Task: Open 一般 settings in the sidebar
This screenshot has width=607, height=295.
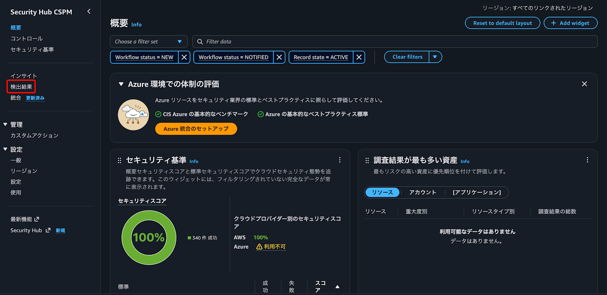Action: 16,160
